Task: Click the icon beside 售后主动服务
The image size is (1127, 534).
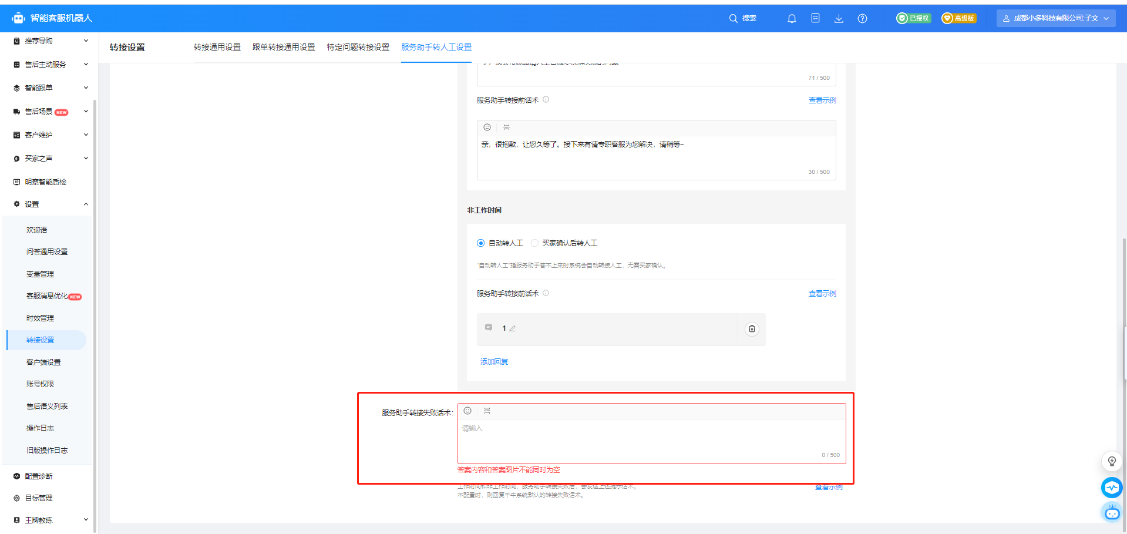Action: 16,65
